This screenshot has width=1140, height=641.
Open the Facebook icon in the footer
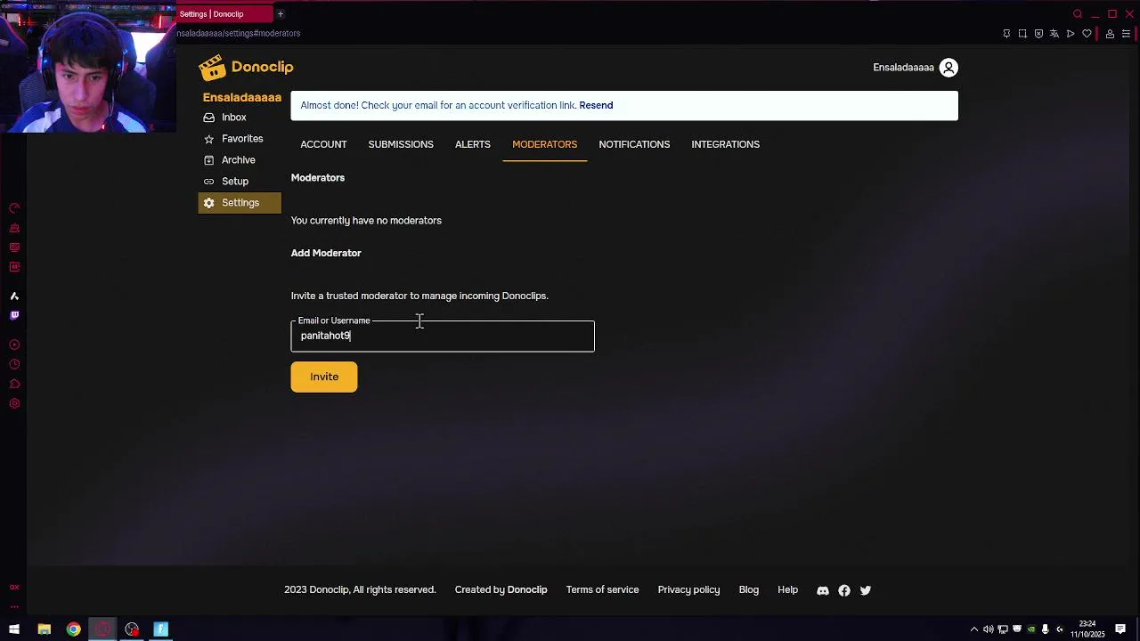click(844, 590)
